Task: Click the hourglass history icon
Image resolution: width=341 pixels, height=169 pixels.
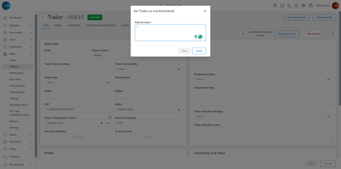Action: click(x=332, y=34)
